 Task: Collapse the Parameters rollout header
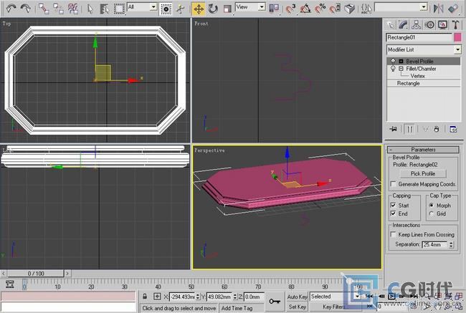[x=424, y=150]
